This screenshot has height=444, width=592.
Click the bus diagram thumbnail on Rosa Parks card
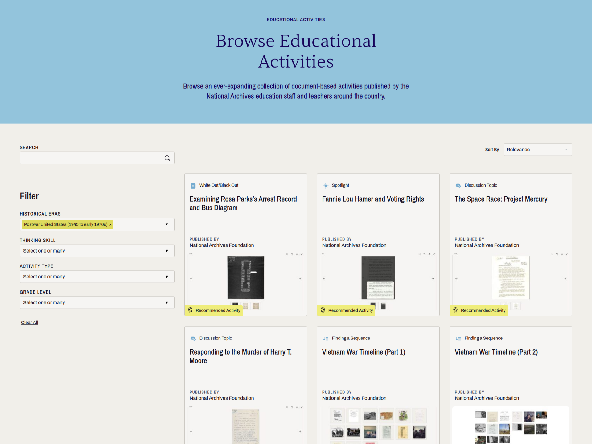pyautogui.click(x=246, y=277)
